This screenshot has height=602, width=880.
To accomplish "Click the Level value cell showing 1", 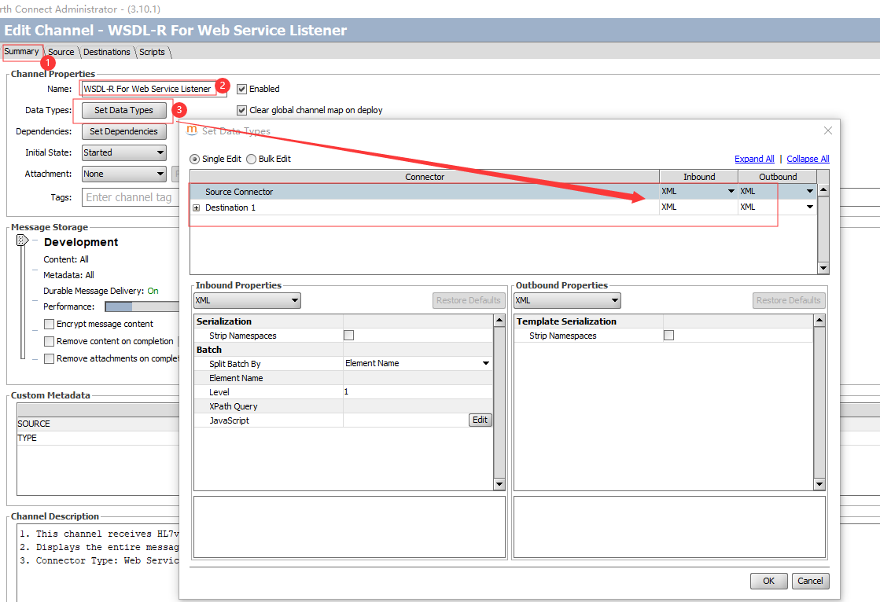I will click(x=418, y=392).
